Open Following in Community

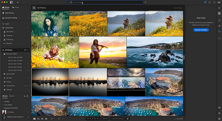8,40
